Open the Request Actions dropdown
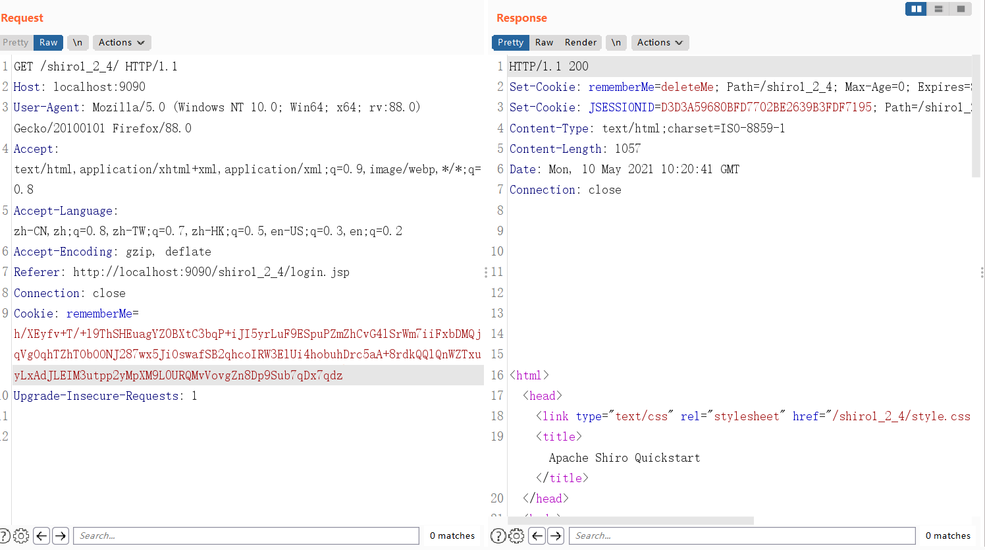985x550 pixels. 122,42
